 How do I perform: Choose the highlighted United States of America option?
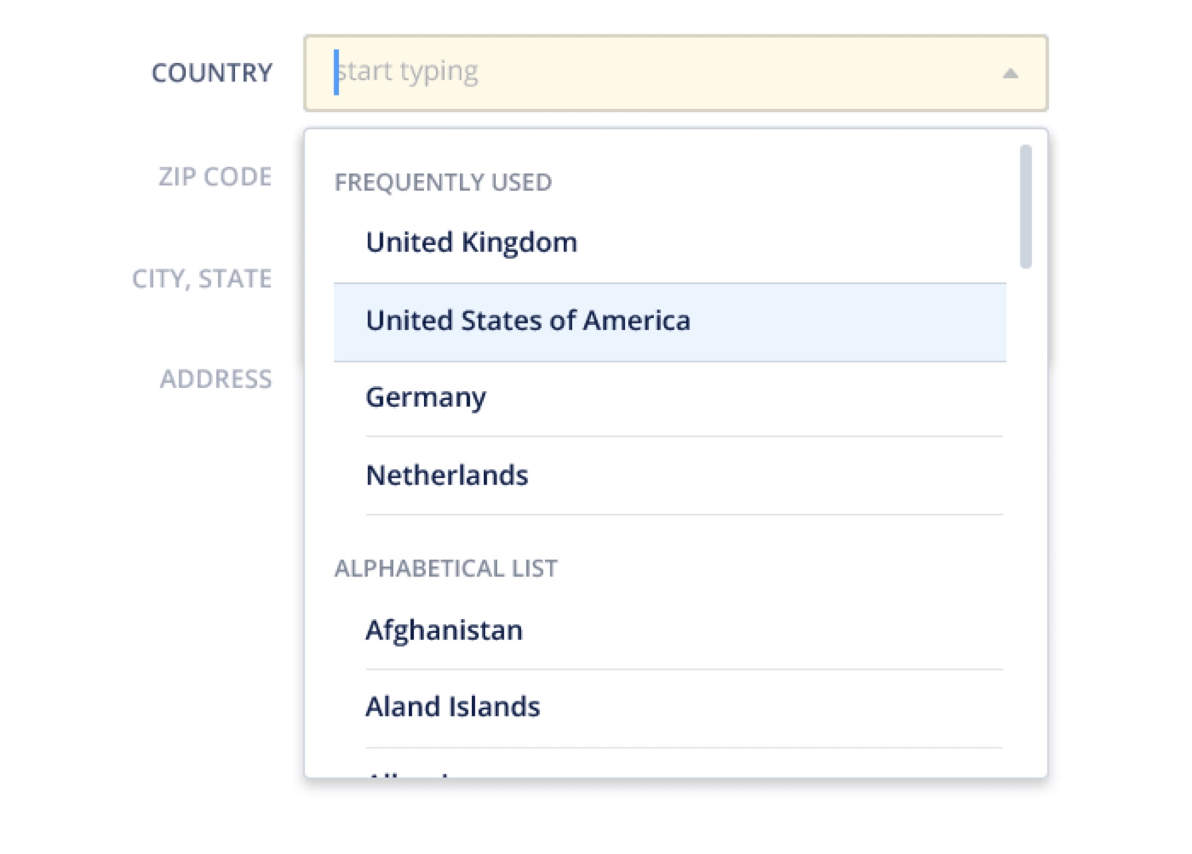[527, 321]
